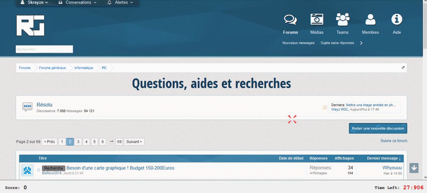This screenshot has width=427, height=193.
Task: Expand more sub-navigation links with the chevron
Action: [361, 43]
